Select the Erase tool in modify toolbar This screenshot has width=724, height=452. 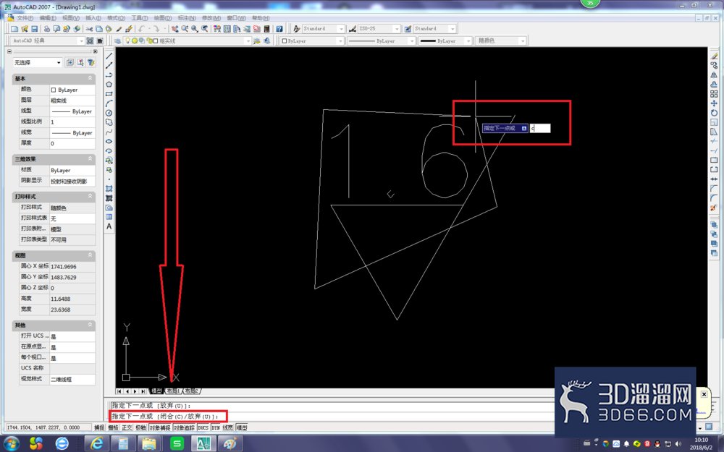[x=714, y=56]
